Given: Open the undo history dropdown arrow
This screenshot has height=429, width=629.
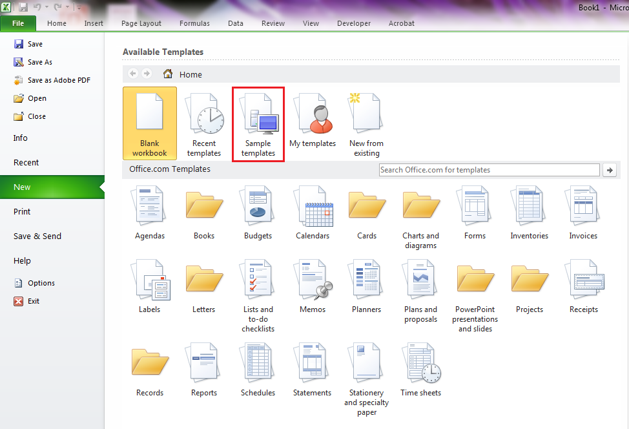Looking at the screenshot, I should pyautogui.click(x=47, y=8).
